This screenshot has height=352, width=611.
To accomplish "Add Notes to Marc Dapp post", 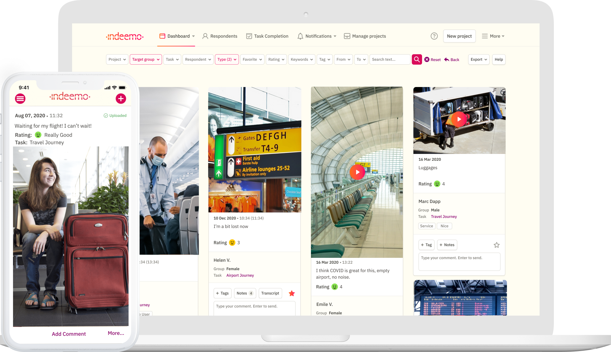I will coord(447,245).
